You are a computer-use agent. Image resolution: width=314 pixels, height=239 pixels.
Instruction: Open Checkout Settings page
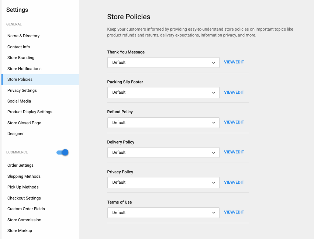[24, 198]
